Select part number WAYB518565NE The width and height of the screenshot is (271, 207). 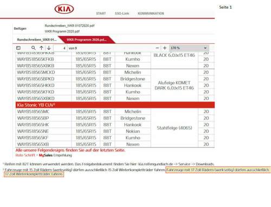pos(33,131)
